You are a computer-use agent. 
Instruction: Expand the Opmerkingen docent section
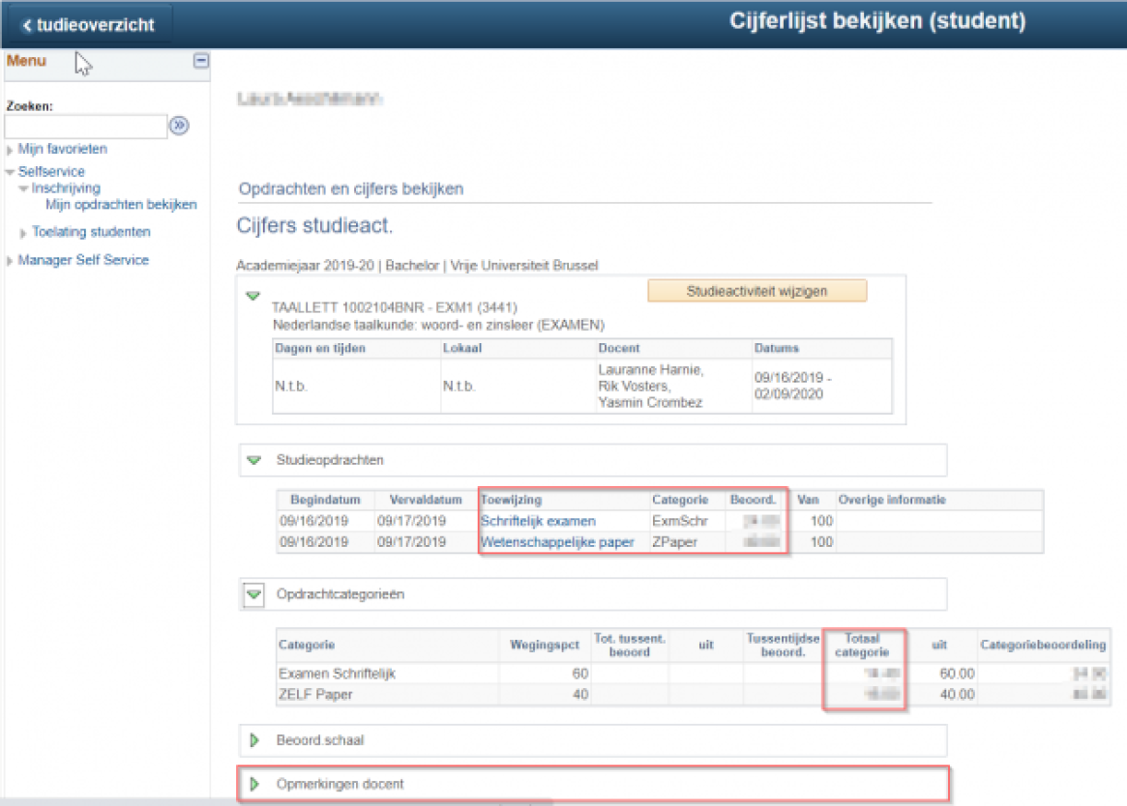(x=255, y=784)
